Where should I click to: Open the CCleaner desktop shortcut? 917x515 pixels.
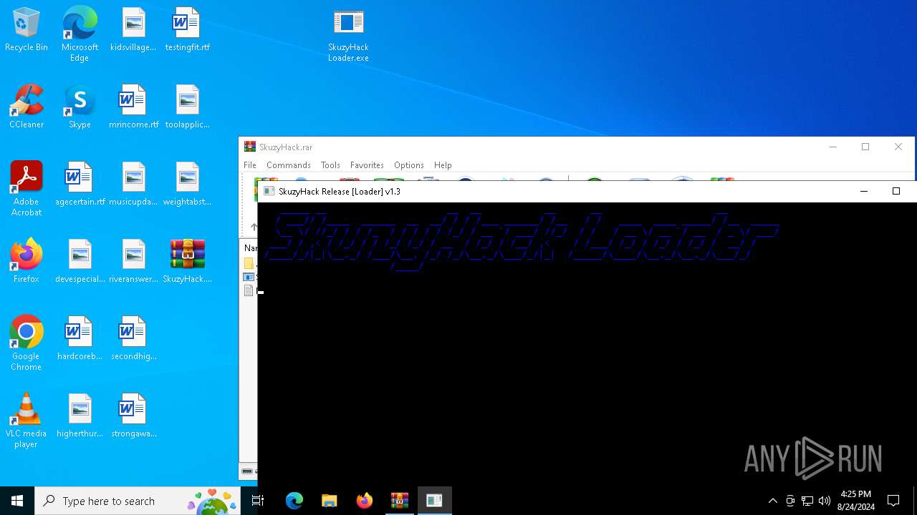27,107
